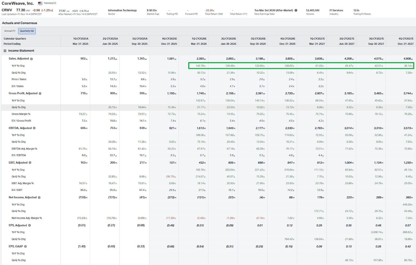Image resolution: width=416 pixels, height=265 pixels.
Task: Click the 606M EBITDA value for 1Q CY2025A
Action: (84, 128)
